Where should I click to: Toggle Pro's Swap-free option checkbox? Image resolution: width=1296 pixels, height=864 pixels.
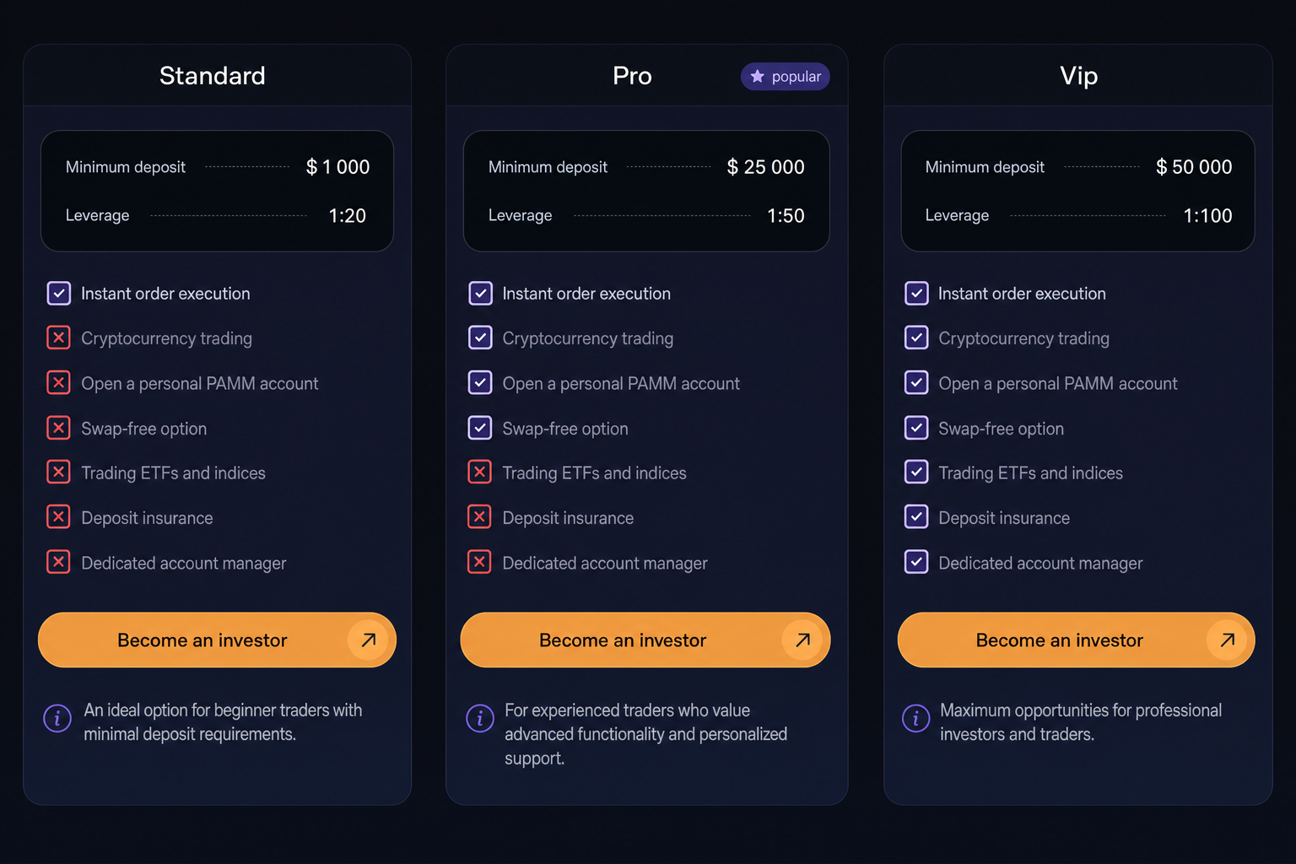(x=480, y=428)
